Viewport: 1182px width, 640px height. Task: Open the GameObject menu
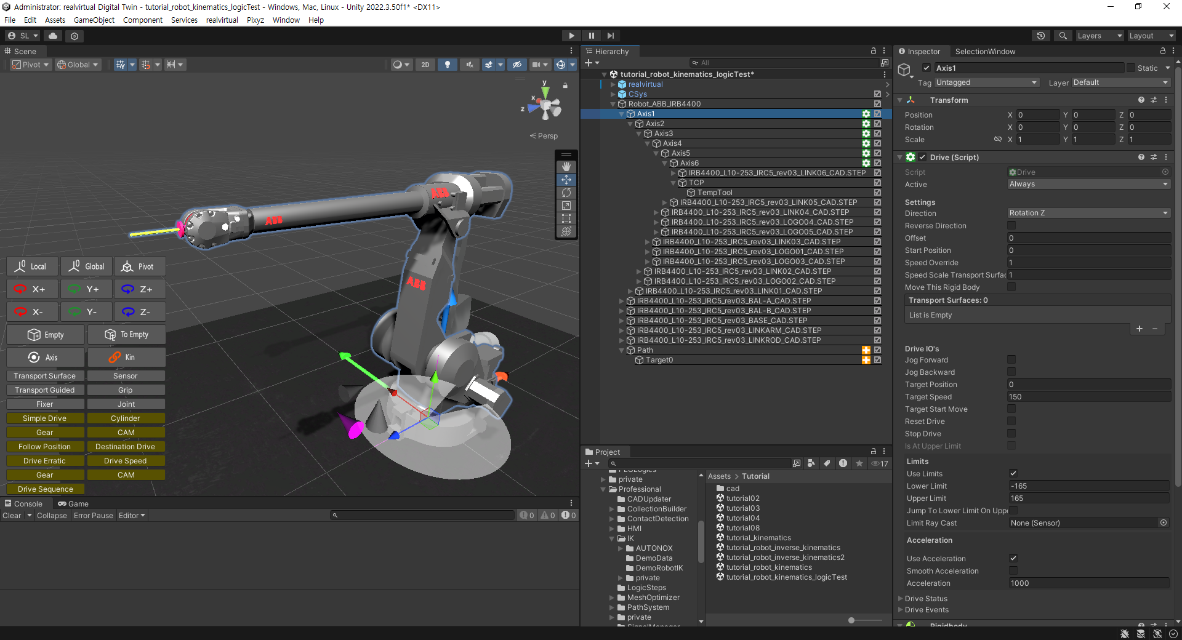[x=94, y=20]
